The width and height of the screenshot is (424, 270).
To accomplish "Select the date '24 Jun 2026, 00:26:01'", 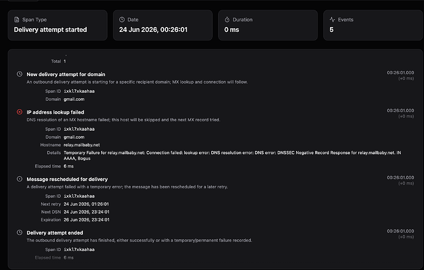I will click(x=154, y=29).
